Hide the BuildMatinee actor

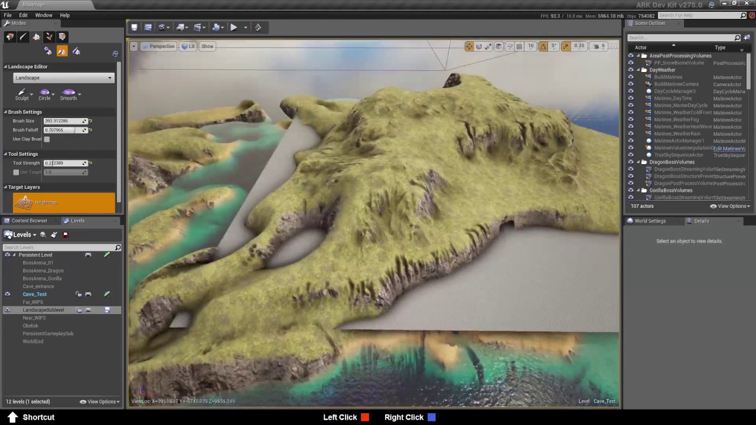click(631, 77)
